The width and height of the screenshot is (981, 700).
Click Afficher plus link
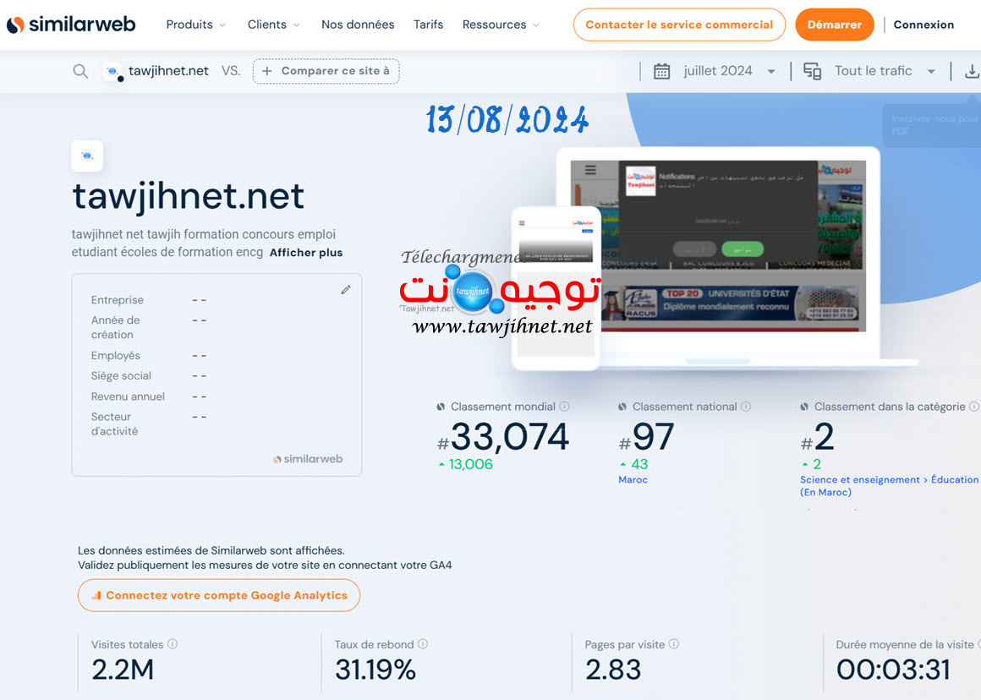[x=306, y=253]
